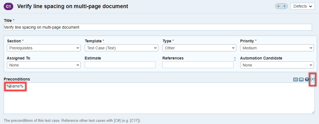Go to next case with right arrow
Image resolution: width=319 pixels, height=124 pixels.
pos(284,6)
